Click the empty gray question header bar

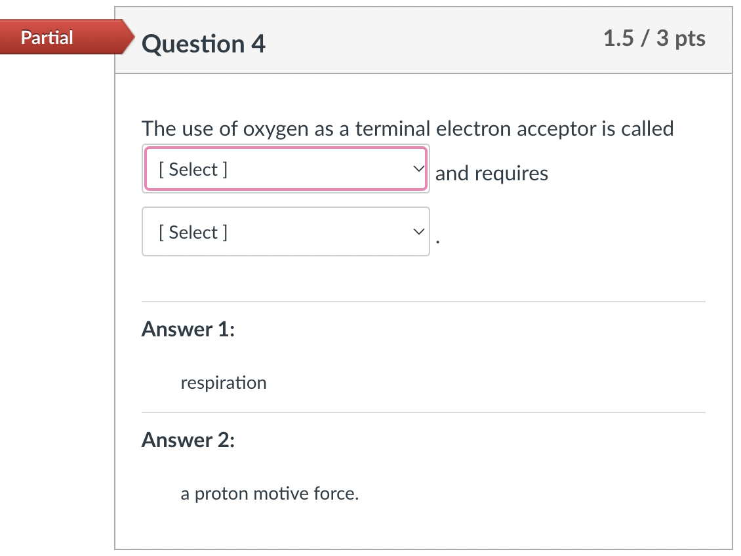point(433,43)
